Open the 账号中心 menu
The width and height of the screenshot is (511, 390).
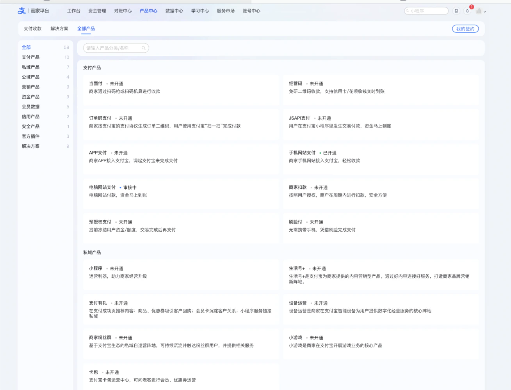point(251,11)
